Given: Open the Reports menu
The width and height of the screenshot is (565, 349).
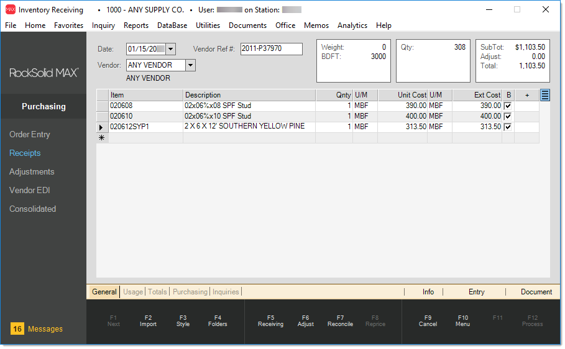Looking at the screenshot, I should (x=136, y=25).
